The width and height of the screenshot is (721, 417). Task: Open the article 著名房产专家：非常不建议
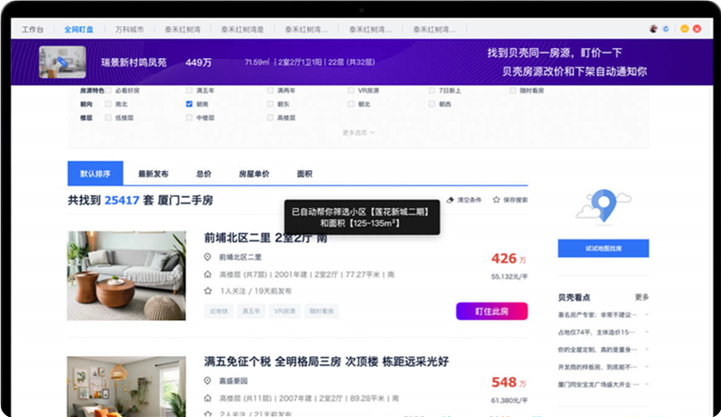(597, 315)
